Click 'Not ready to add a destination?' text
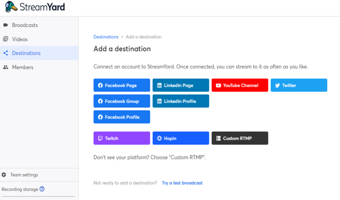Viewport: 340px width, 200px height. coord(125,183)
